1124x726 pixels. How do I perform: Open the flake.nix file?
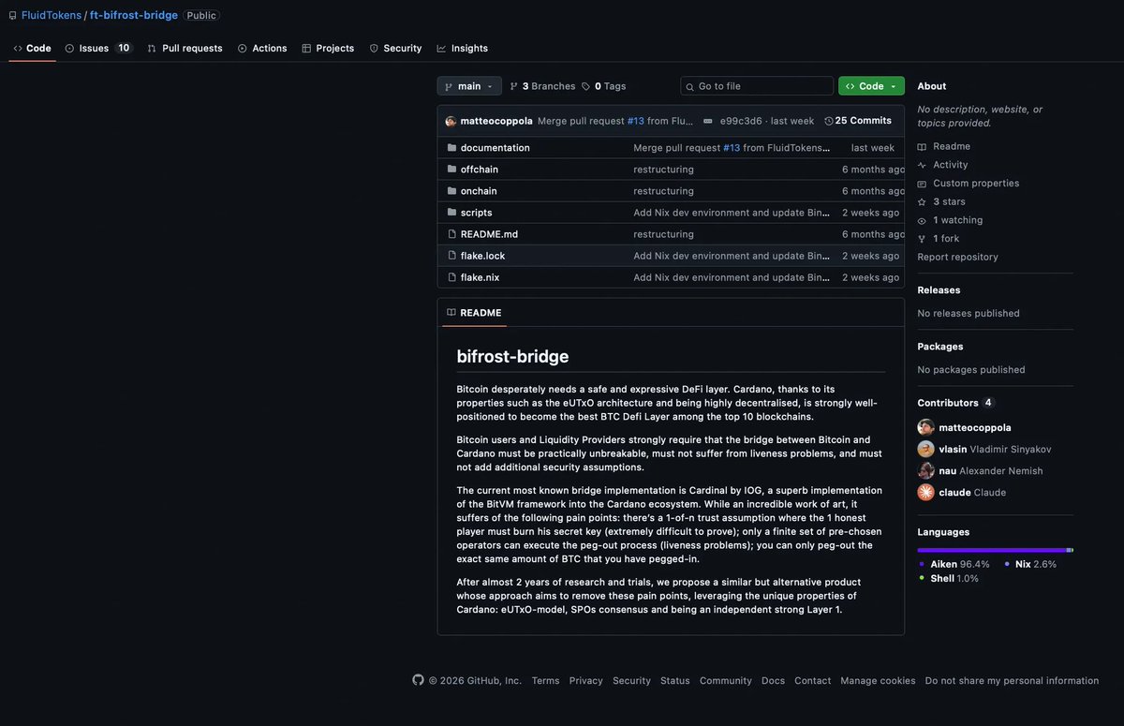tap(479, 277)
